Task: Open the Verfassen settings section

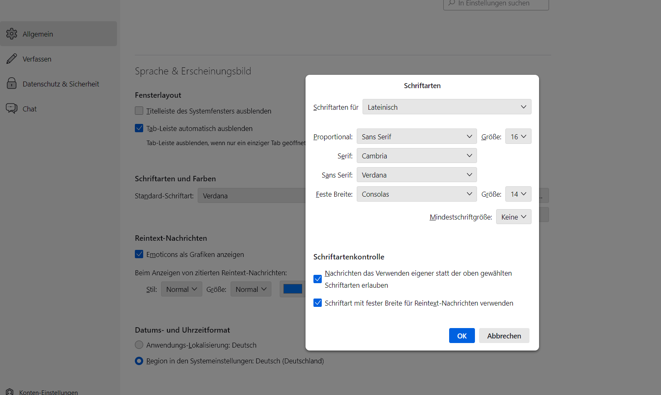Action: (37, 59)
